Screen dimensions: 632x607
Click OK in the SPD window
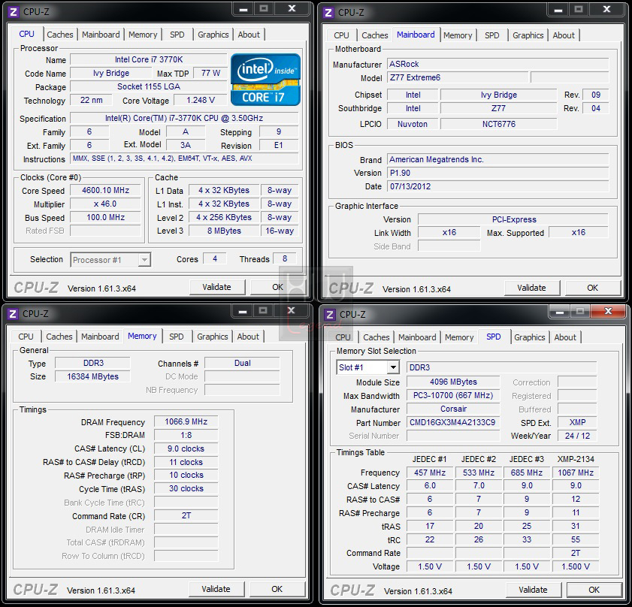tap(594, 590)
